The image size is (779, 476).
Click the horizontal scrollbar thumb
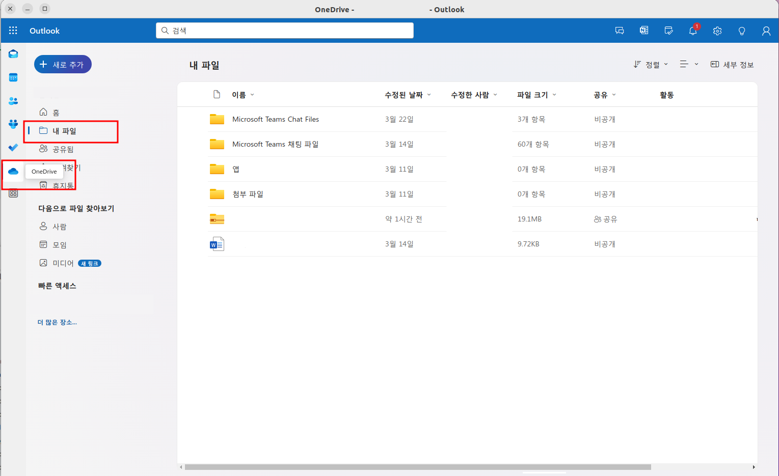418,467
